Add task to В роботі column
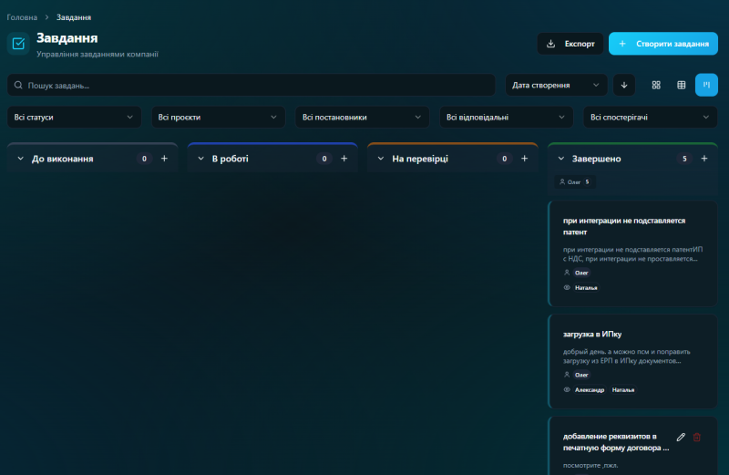This screenshot has height=475, width=729. pos(344,159)
